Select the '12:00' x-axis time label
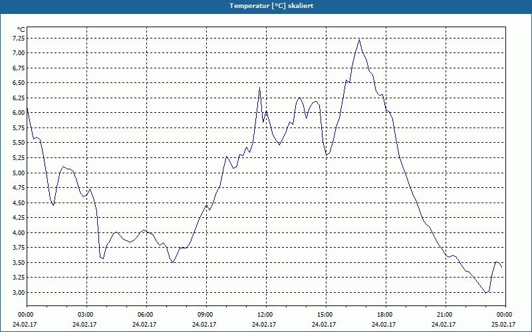532x332 pixels. [265, 315]
